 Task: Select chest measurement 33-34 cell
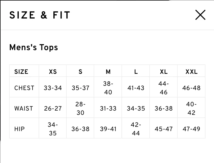(x=53, y=88)
